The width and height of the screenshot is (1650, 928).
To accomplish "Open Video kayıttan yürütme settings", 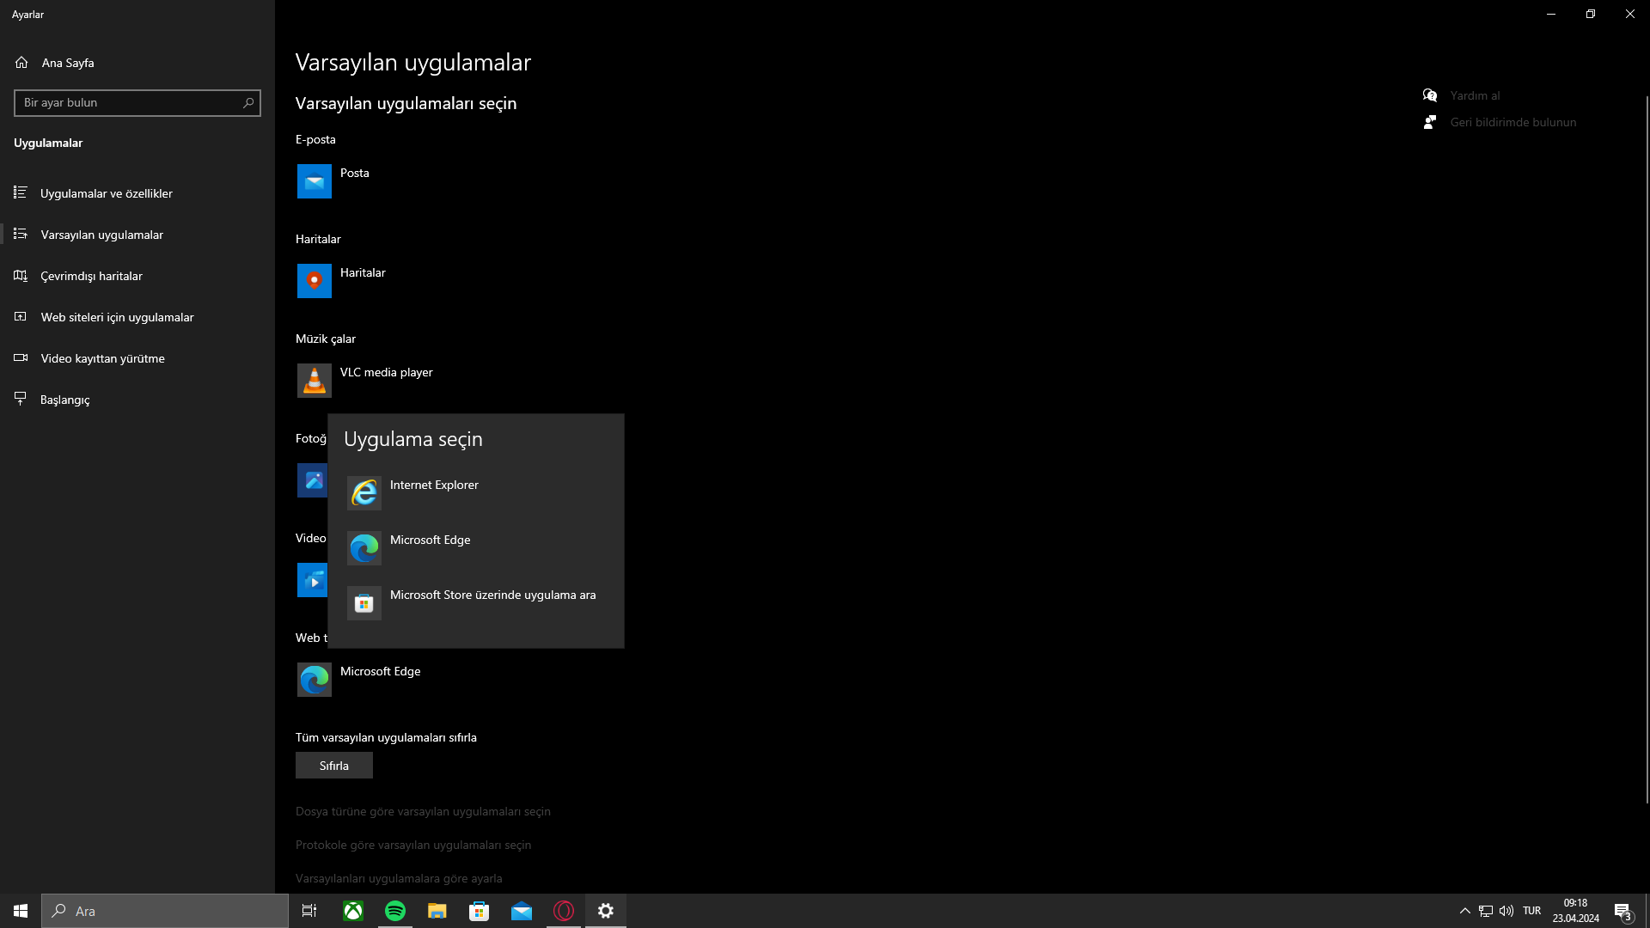I will click(x=102, y=358).
